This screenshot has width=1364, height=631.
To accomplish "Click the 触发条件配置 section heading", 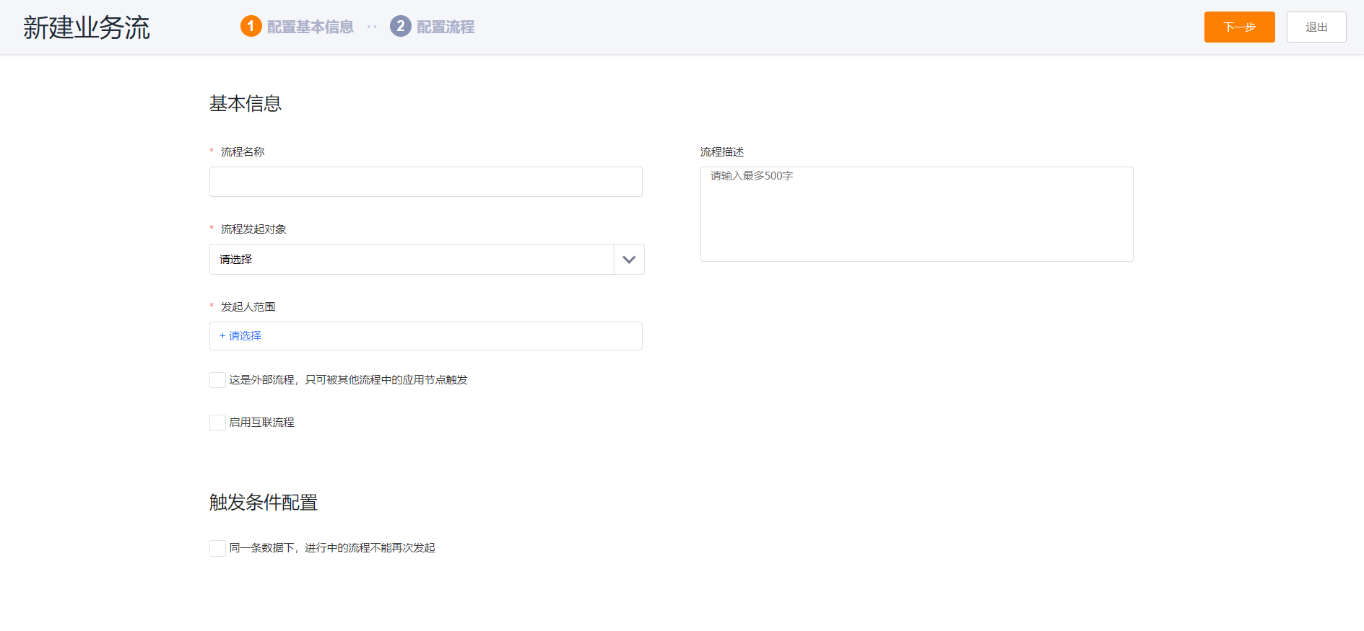I will click(x=264, y=503).
